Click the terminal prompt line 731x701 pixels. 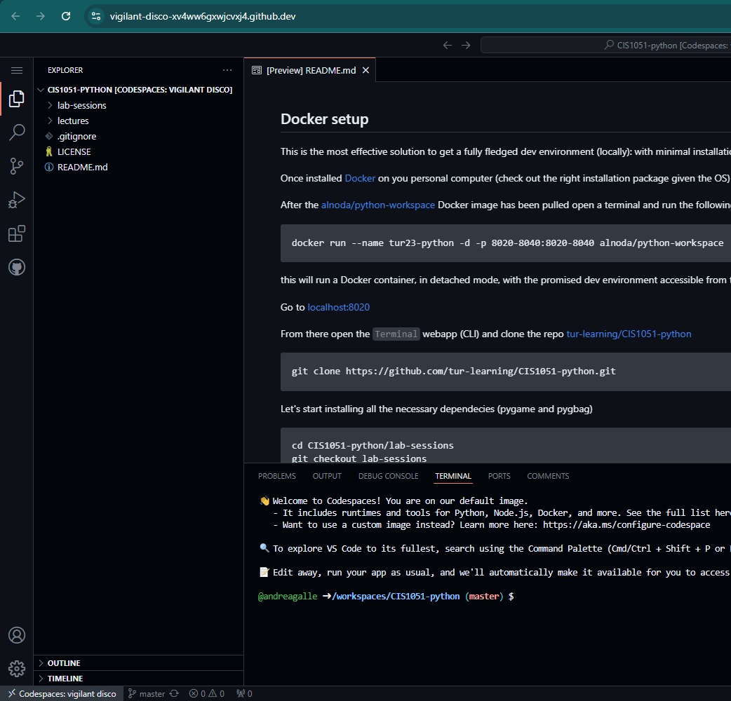386,596
